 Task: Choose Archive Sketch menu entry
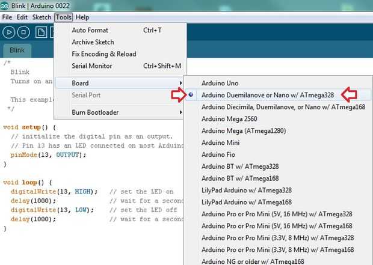pyautogui.click(x=120, y=42)
